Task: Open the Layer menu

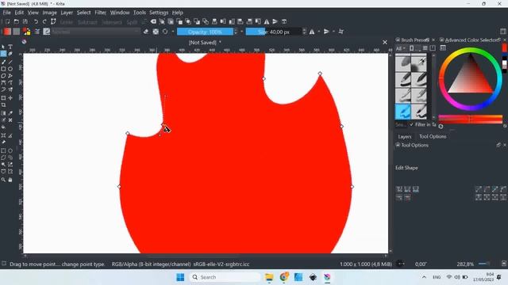Action: [x=67, y=13]
